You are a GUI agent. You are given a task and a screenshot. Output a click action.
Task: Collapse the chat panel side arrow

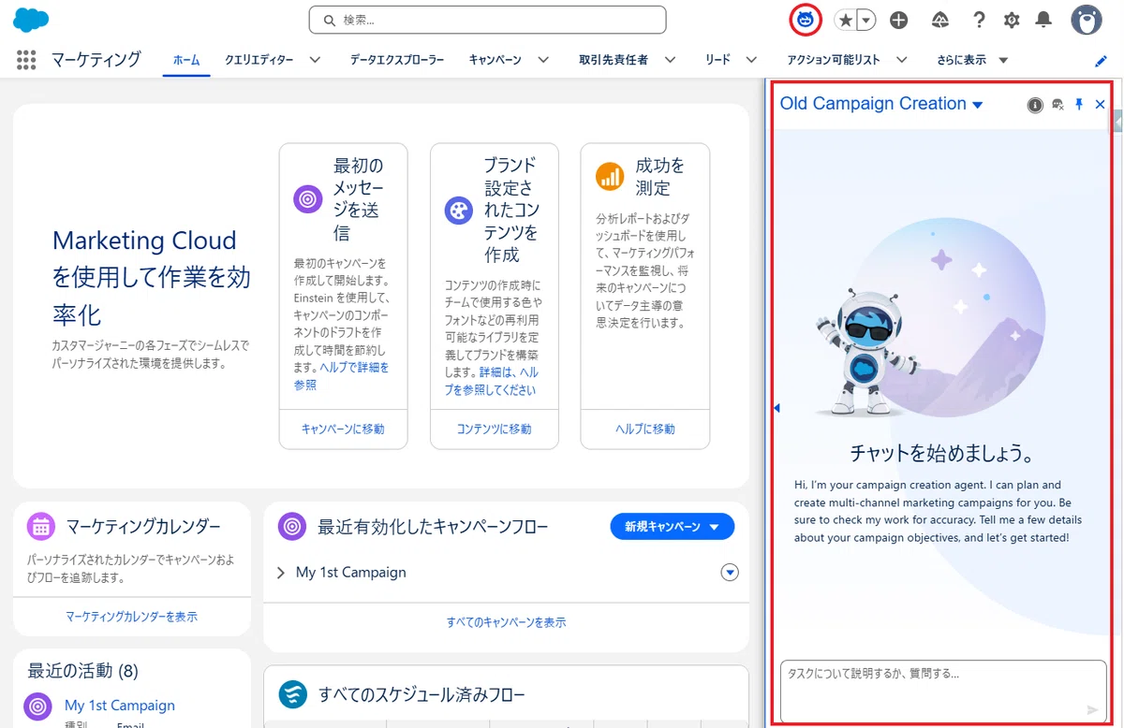776,408
